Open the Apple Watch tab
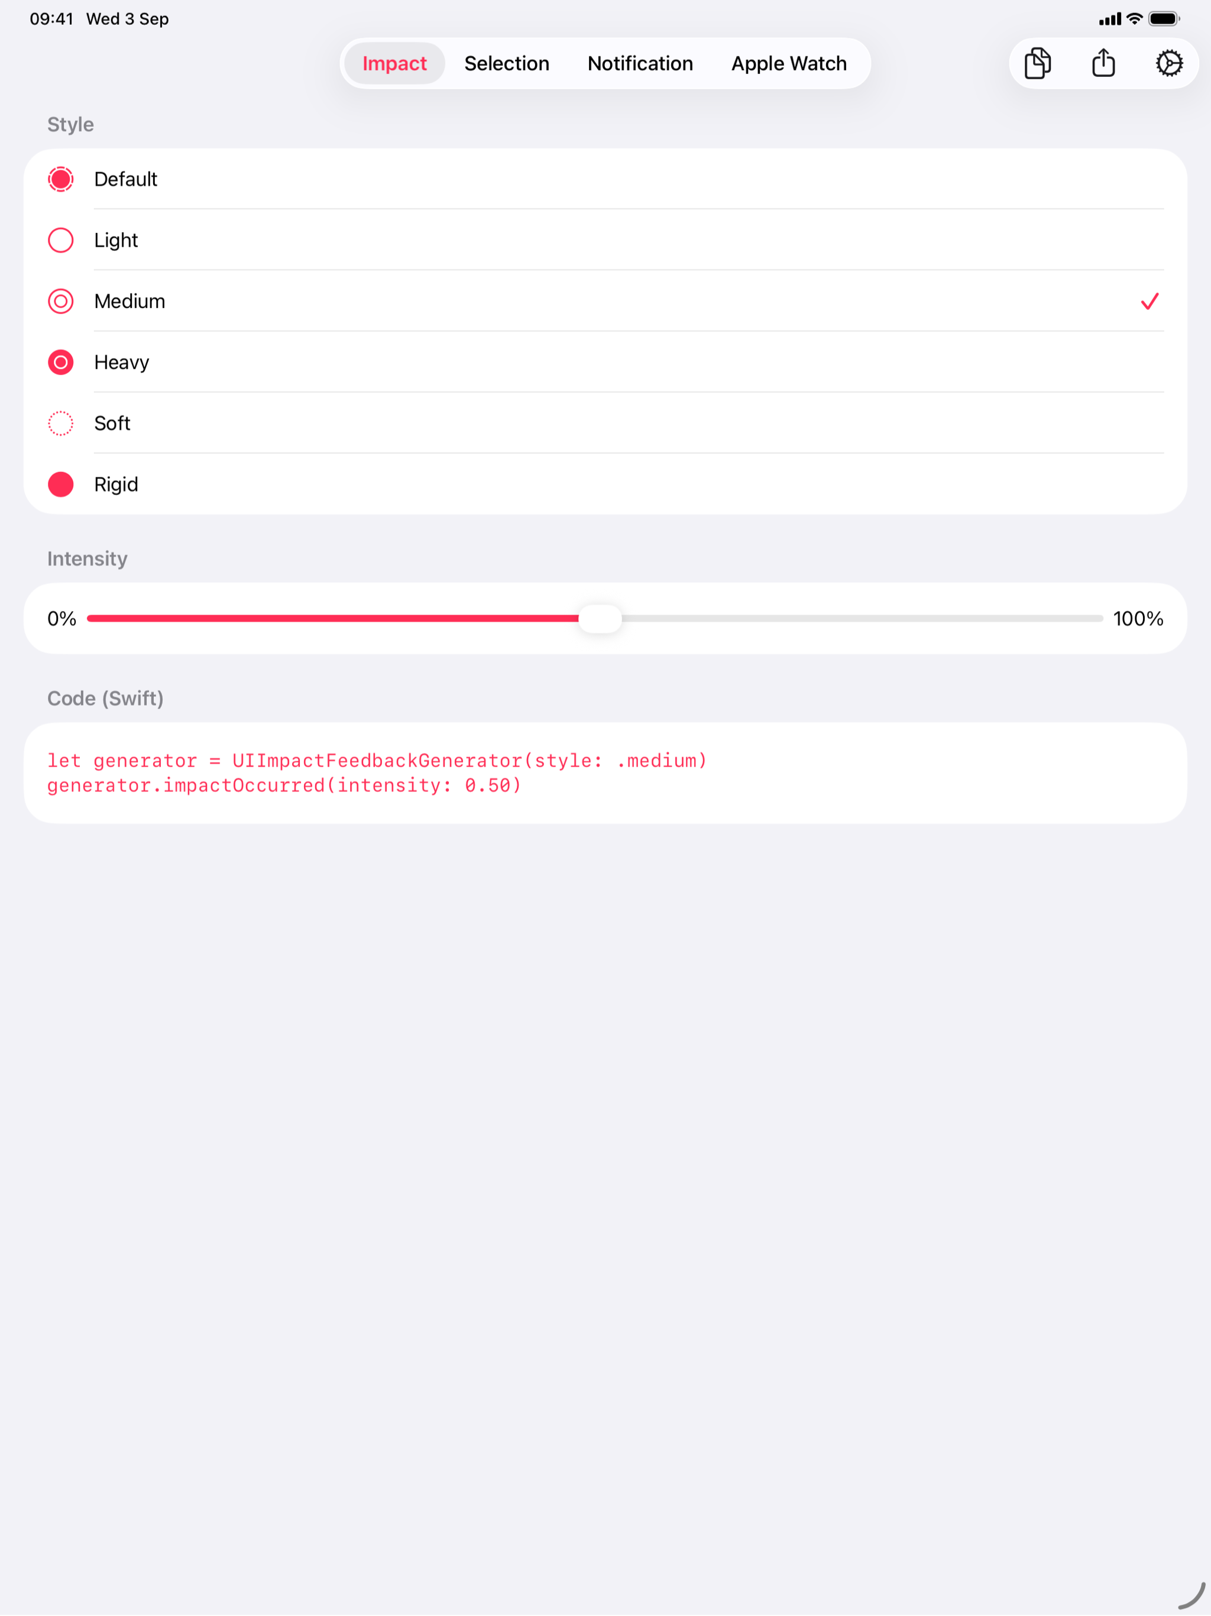Screen dimensions: 1211x1616 point(789,63)
